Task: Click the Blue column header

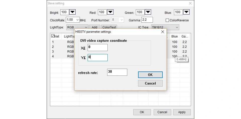Action: pyautogui.click(x=175, y=36)
